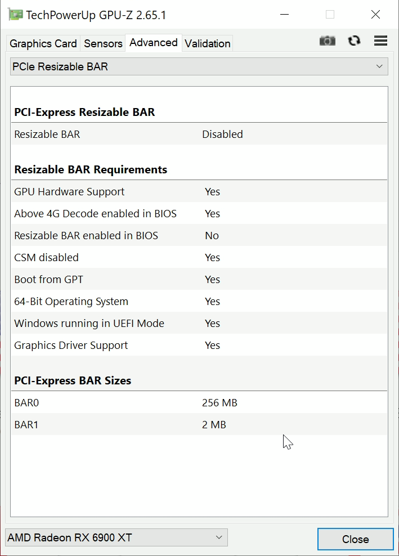
Task: Select the CSM disabled row
Action: coord(199,258)
